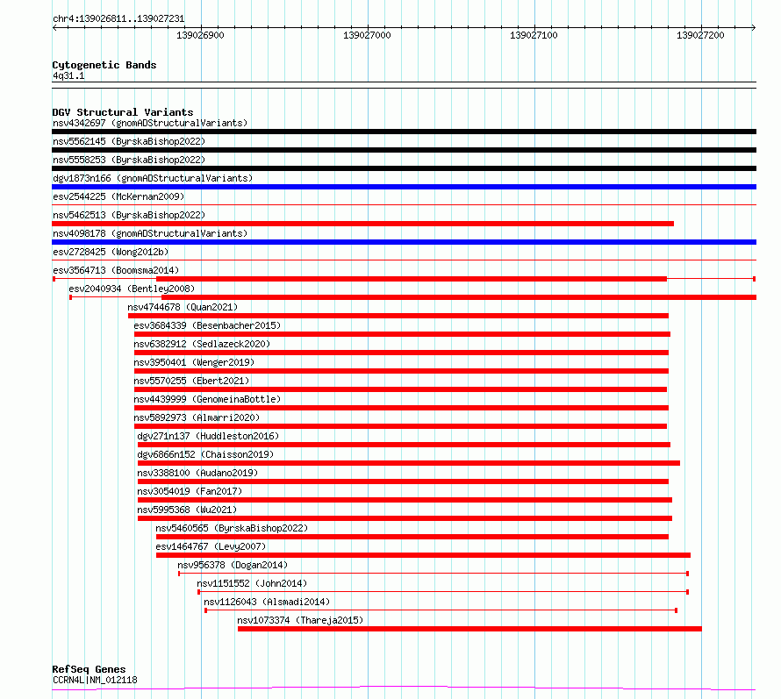The height and width of the screenshot is (699, 781).
Task: Open dgv1873n166 gnomADStructuralVariants entry
Action: click(x=153, y=178)
